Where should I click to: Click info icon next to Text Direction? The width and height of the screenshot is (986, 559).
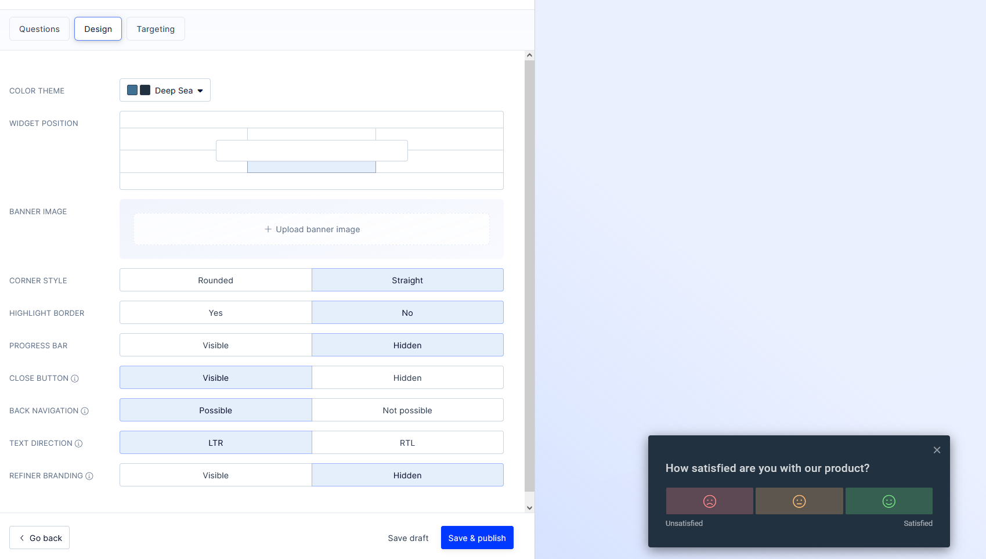(x=79, y=443)
